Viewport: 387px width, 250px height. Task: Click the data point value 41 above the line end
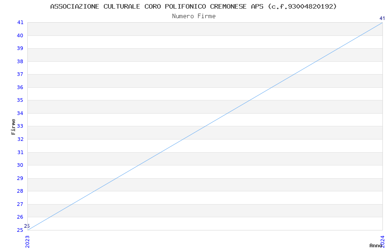pos(382,18)
